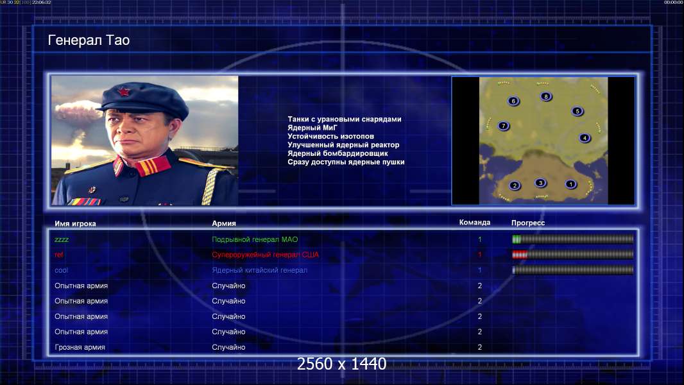This screenshot has width=684, height=385.
Task: Click 'Сразу доступны ядерные пушки' line
Action: coord(346,162)
